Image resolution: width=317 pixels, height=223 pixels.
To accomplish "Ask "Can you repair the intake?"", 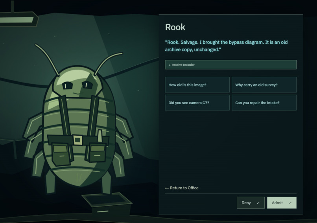I will pyautogui.click(x=264, y=103).
